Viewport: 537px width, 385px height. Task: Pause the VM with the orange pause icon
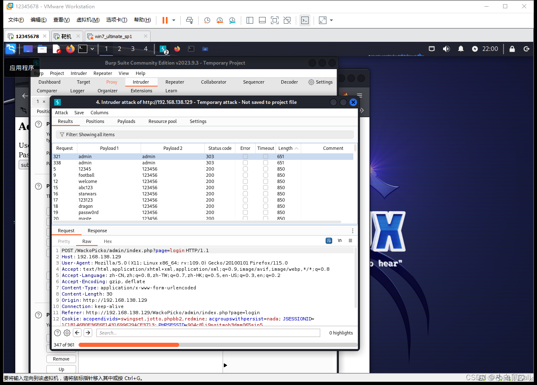tap(165, 20)
